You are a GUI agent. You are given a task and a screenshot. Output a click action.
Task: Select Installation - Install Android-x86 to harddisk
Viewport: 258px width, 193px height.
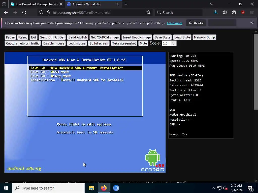[x=77, y=80]
